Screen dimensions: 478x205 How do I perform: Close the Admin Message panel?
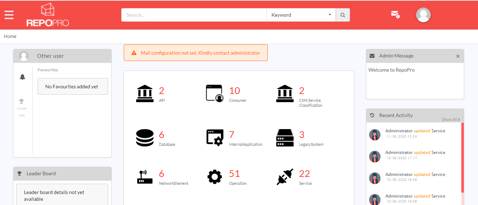point(458,56)
